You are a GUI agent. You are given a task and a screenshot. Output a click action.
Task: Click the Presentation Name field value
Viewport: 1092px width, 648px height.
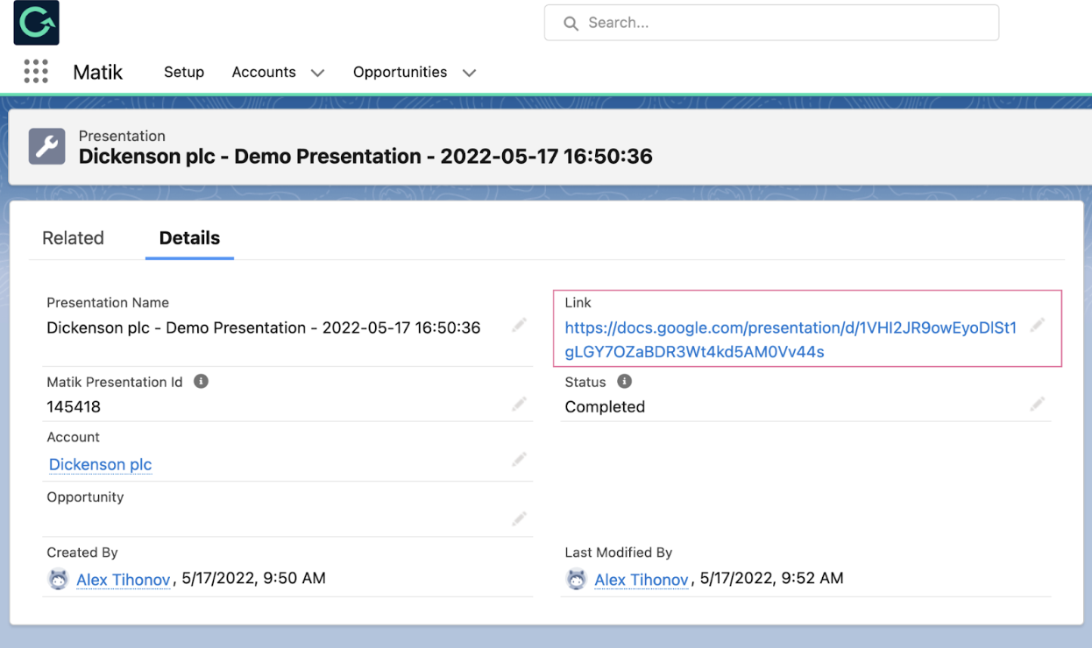pos(263,328)
